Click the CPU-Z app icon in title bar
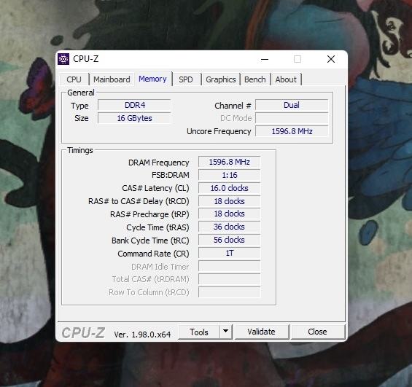This screenshot has height=387, width=412. coord(63,59)
